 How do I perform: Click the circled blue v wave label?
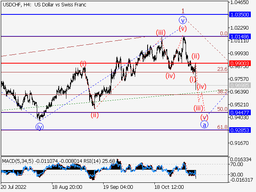(183, 20)
